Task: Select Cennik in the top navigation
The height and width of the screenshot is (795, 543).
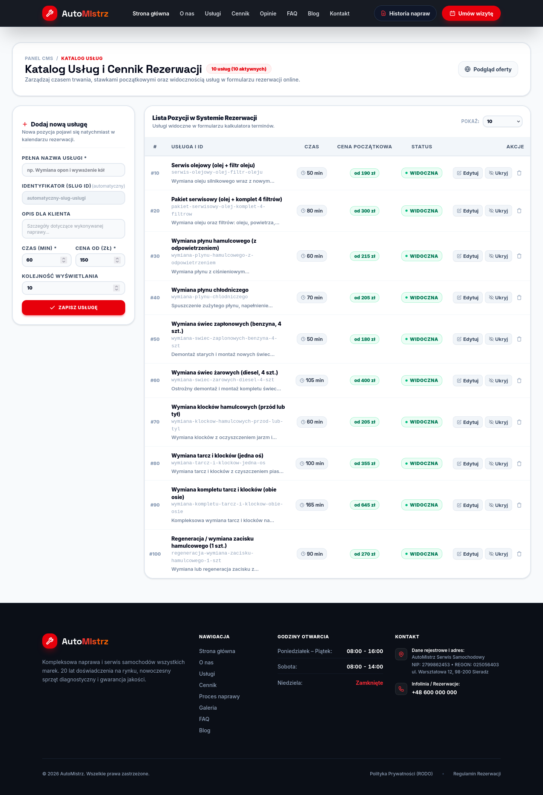Action: 240,14
